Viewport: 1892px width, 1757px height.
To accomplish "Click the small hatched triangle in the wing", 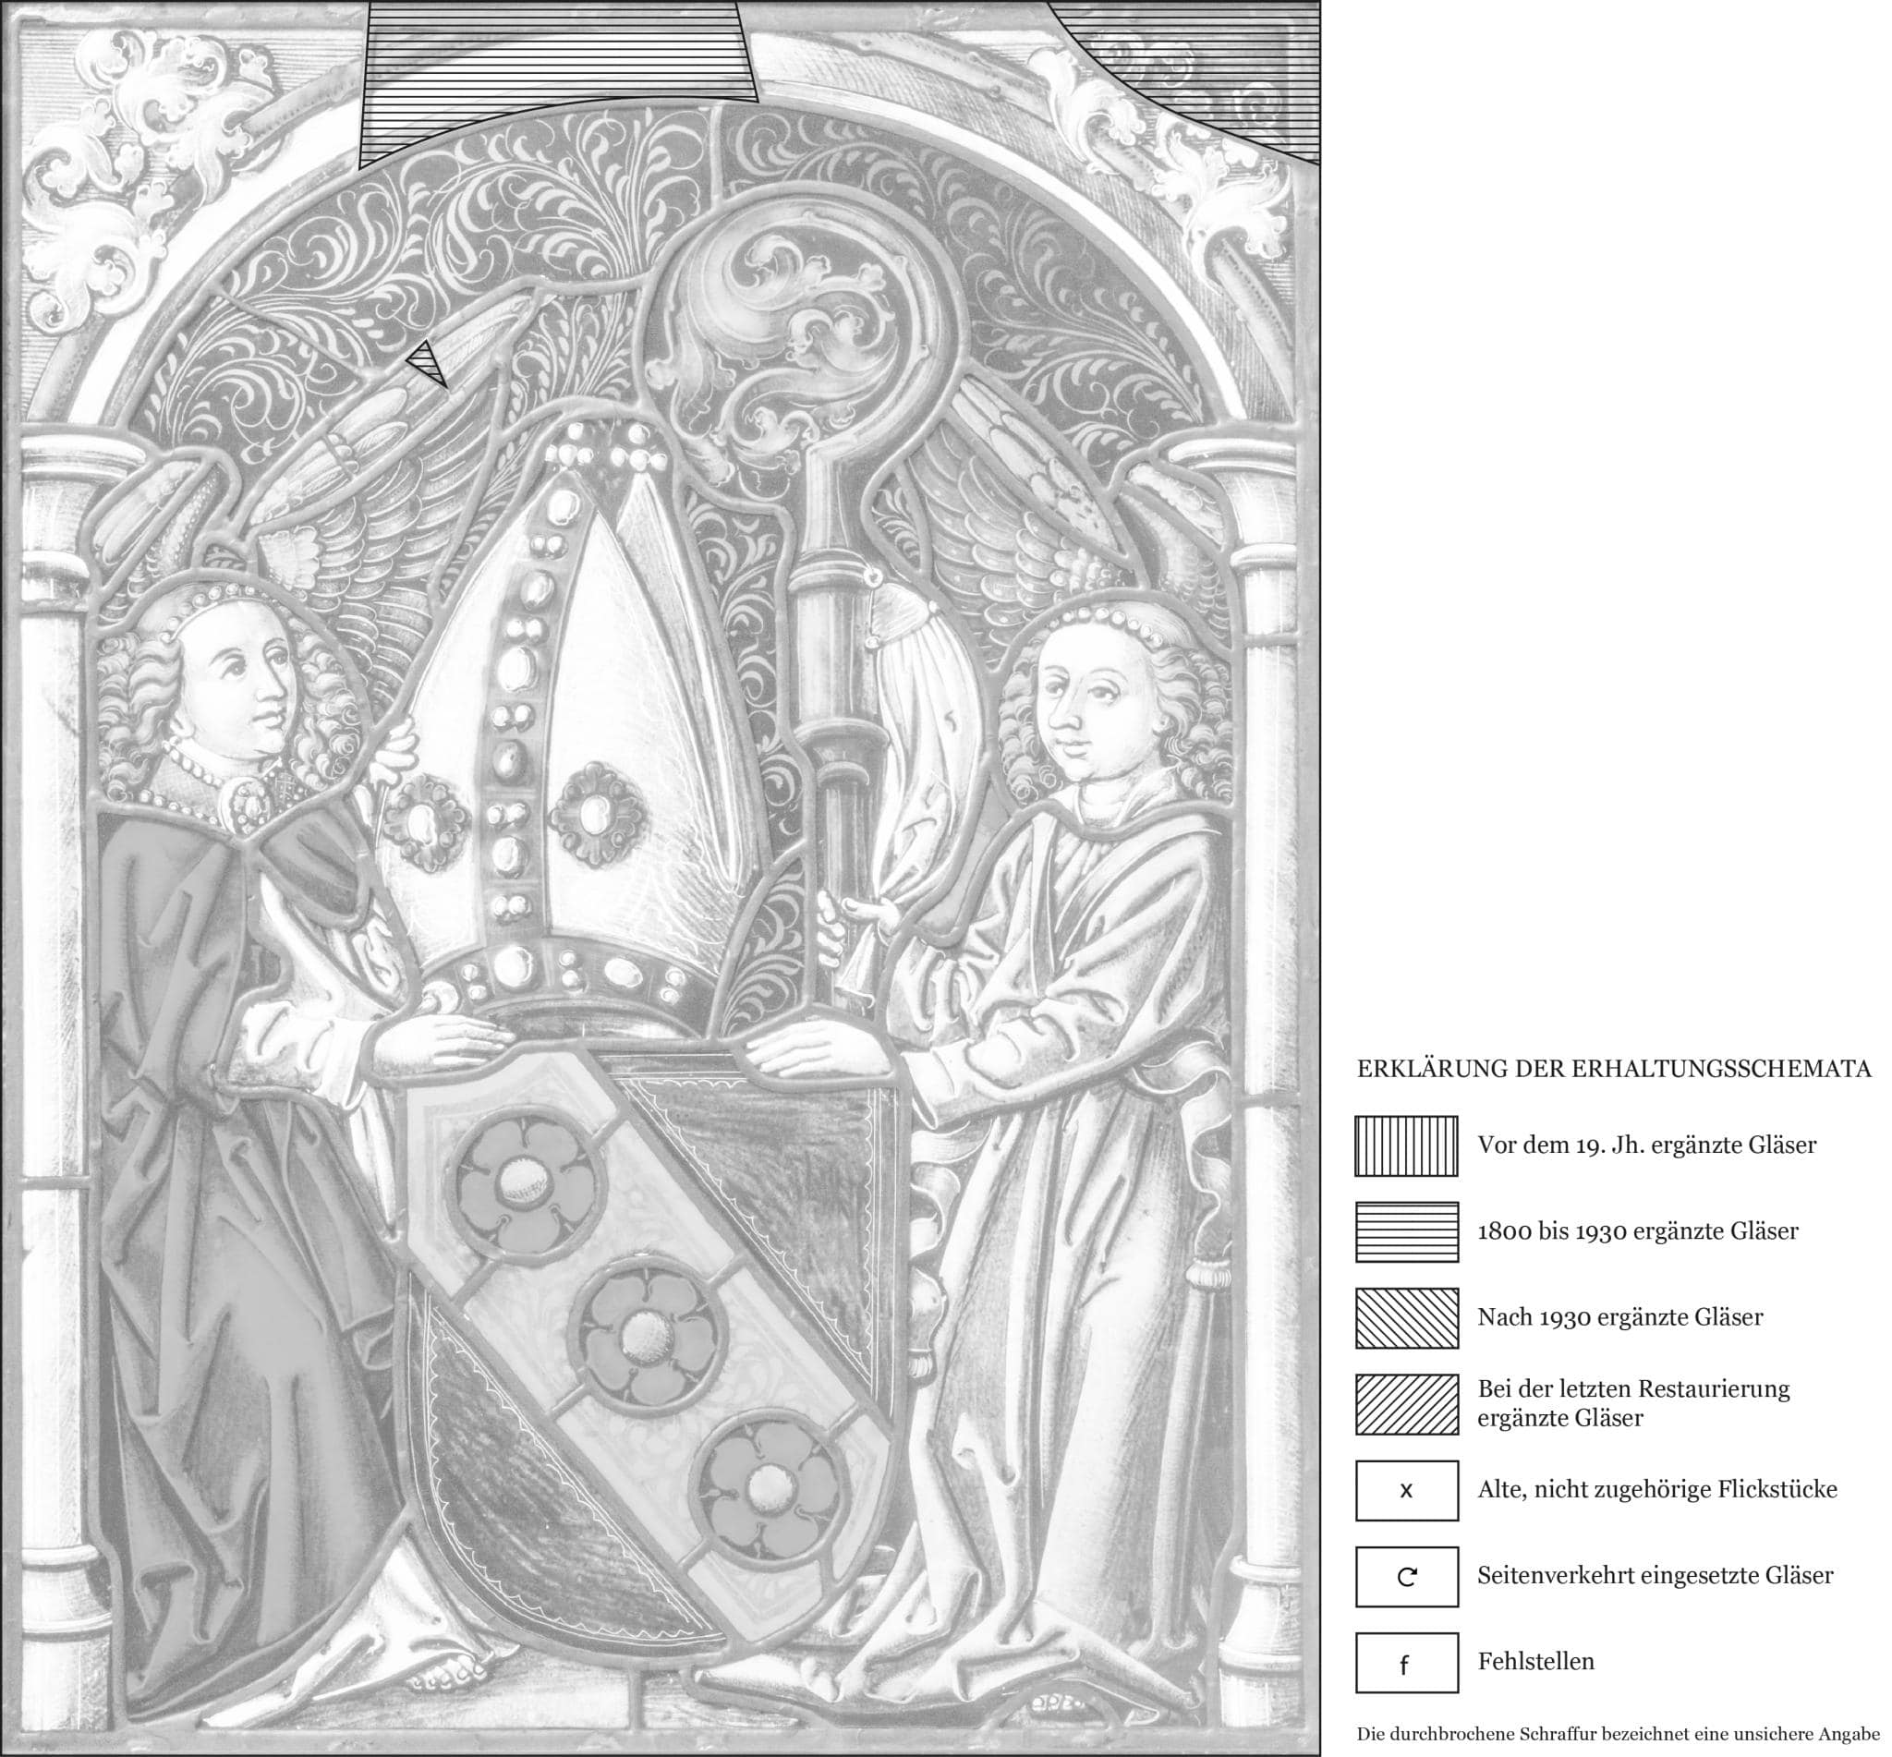I will pos(427,362).
